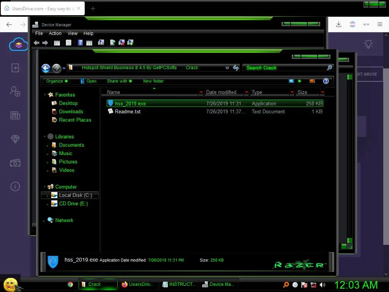
Task: Open Type column filter dropdown arrow
Action: pyautogui.click(x=292, y=92)
